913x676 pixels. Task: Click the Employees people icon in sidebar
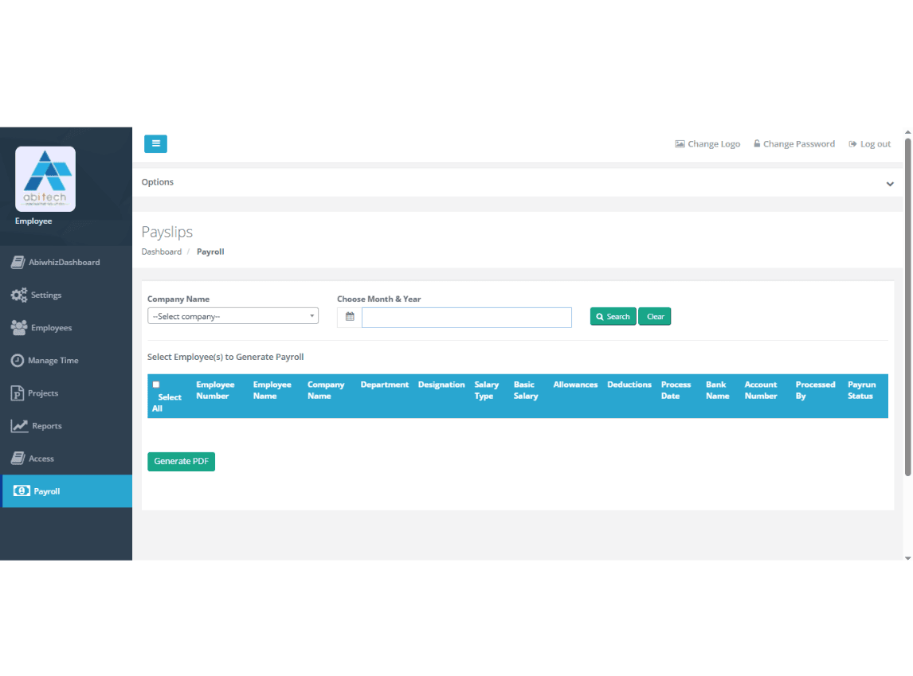(x=19, y=328)
